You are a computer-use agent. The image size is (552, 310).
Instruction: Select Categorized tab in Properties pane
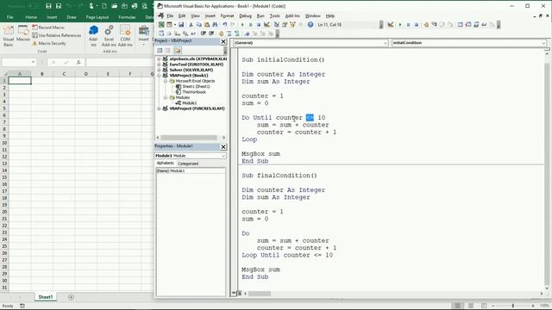click(188, 164)
